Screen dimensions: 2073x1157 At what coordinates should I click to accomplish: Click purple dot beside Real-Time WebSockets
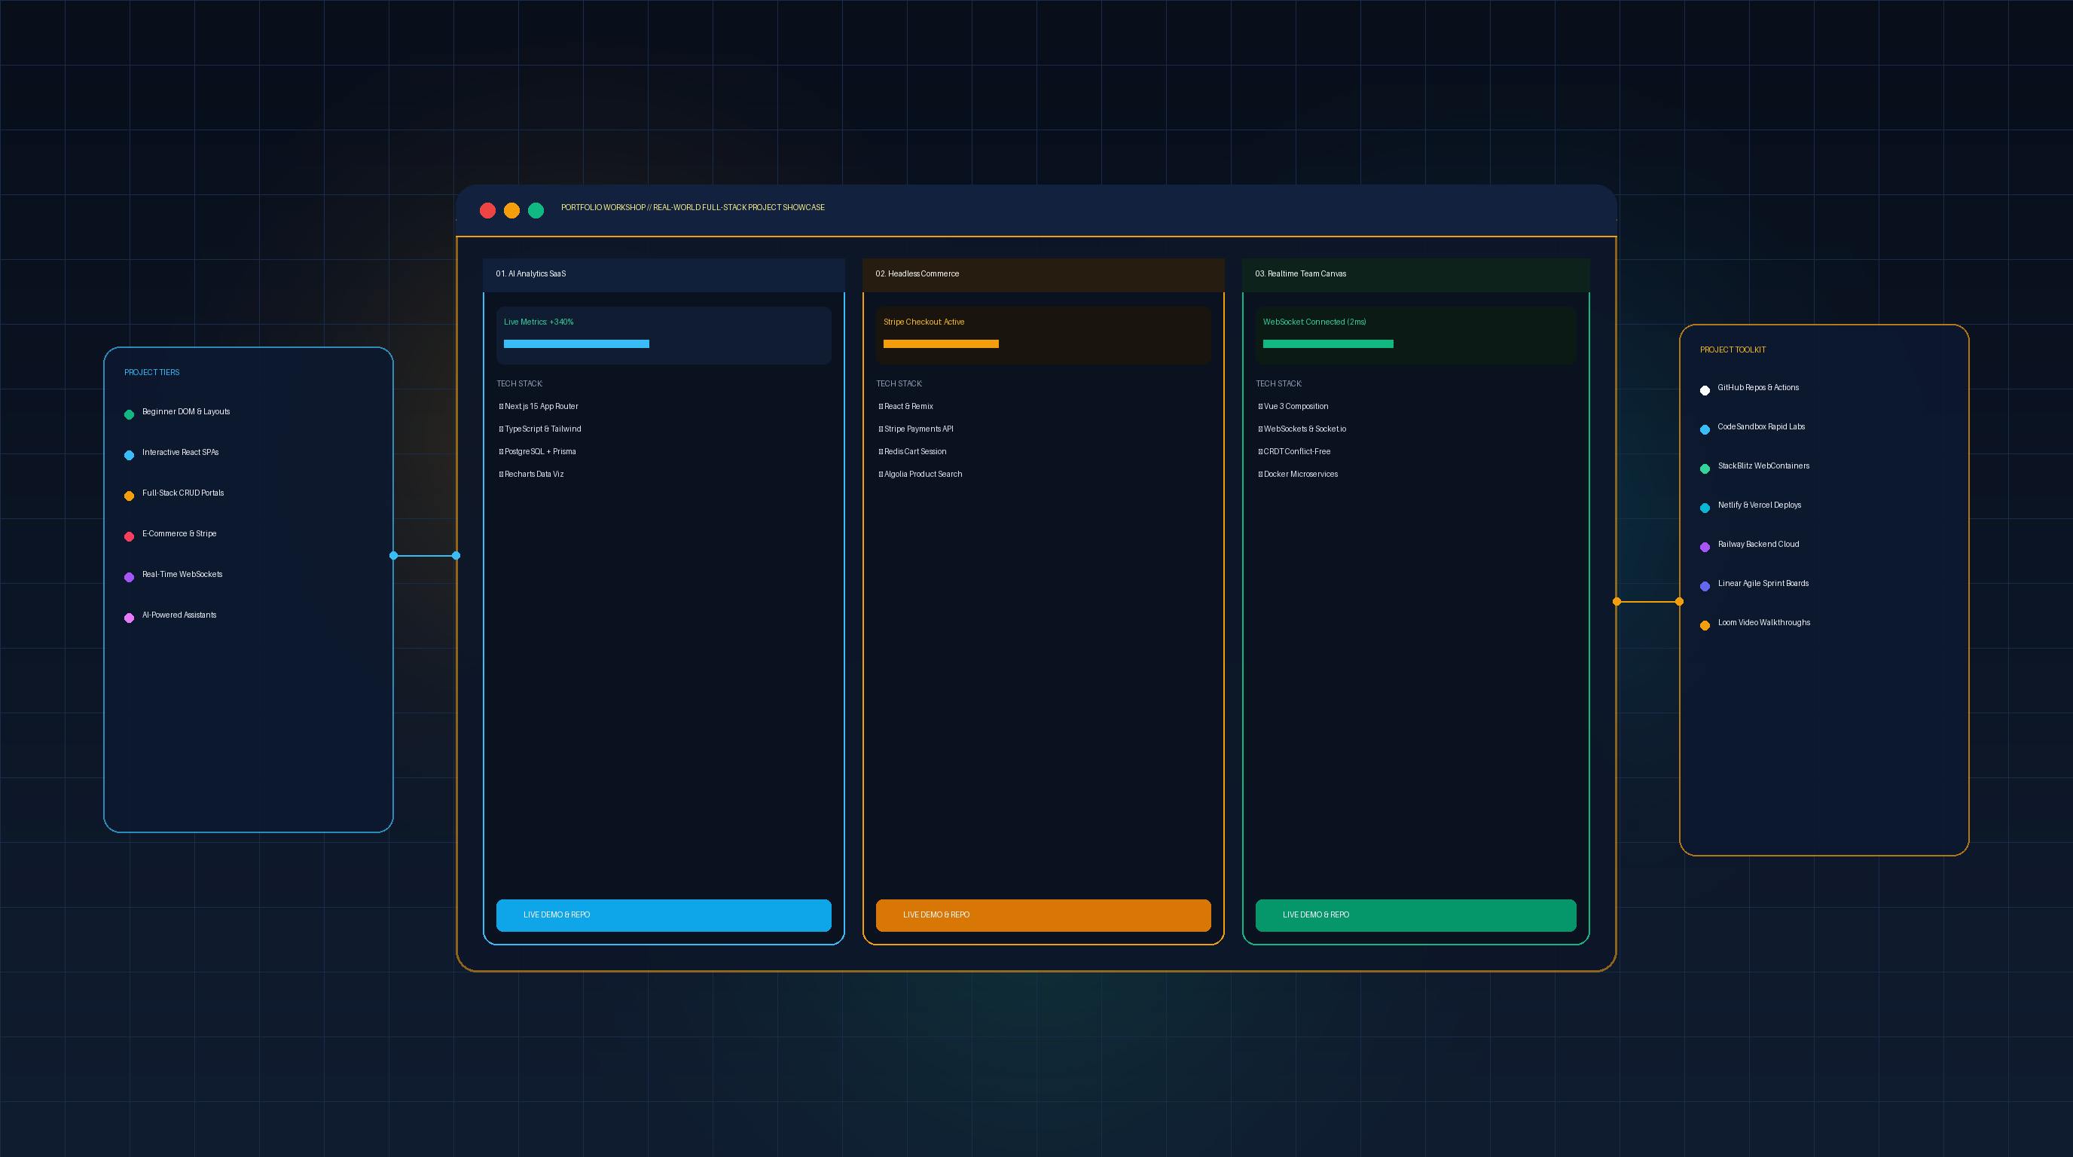[x=129, y=577]
